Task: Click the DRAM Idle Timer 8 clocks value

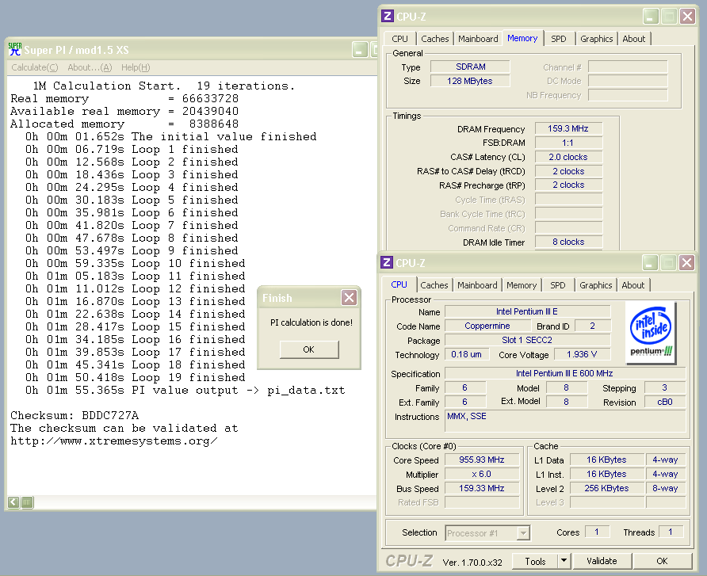Action: (568, 242)
